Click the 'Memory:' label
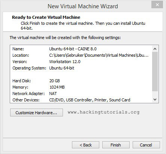166x154 pixels. [20, 87]
